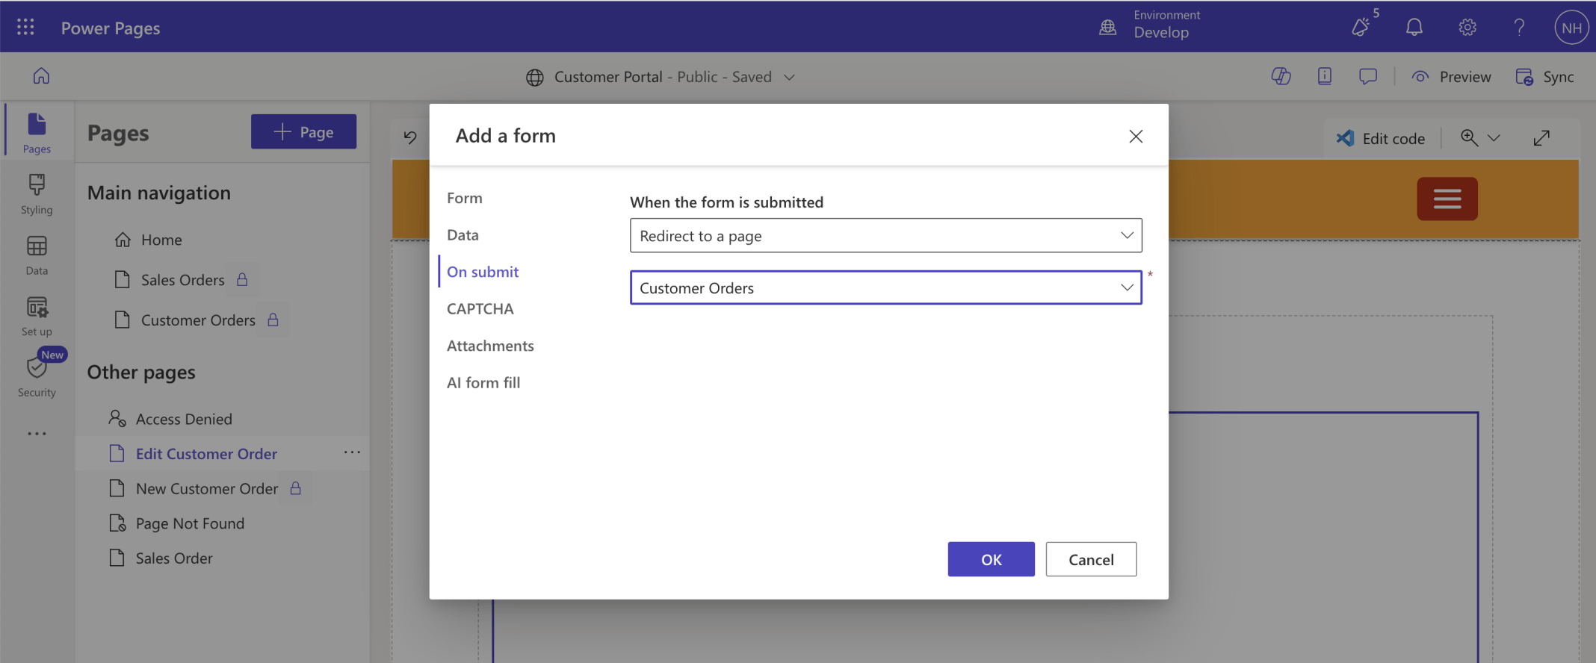The image size is (1596, 663).
Task: Select the Attachments tab in the dialog
Action: [x=490, y=346]
